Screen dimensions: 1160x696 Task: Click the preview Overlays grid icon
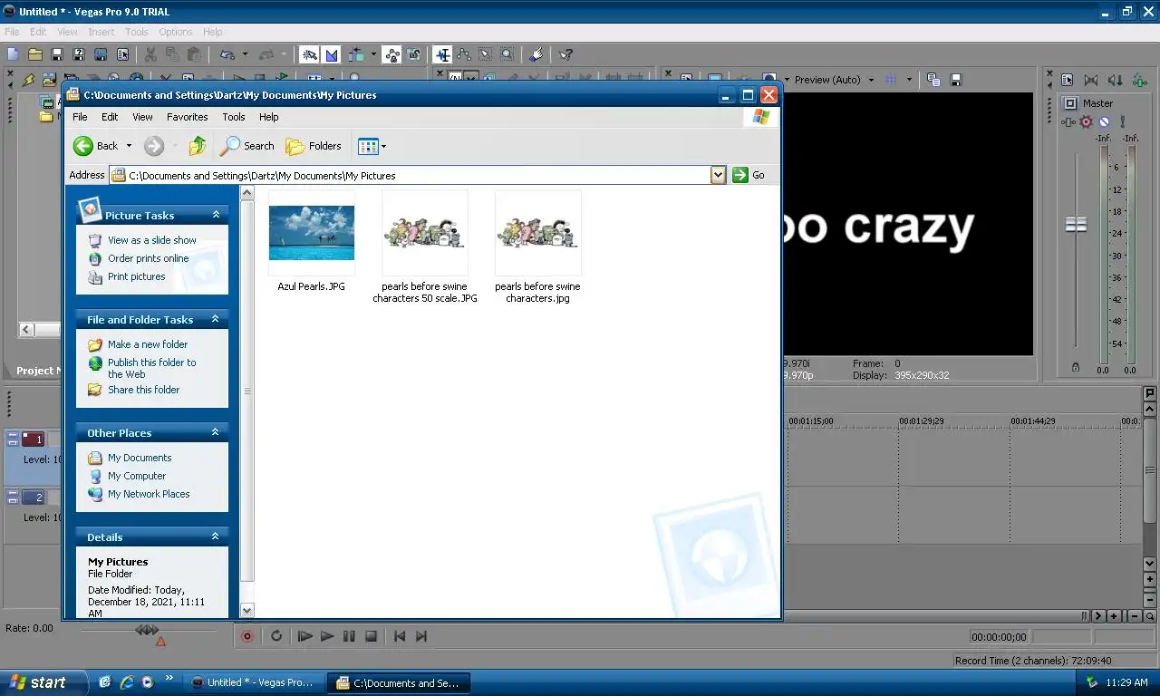(x=891, y=80)
